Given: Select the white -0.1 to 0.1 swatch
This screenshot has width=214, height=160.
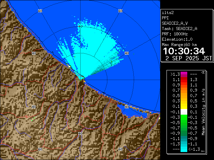Looking at the screenshot, I should 184,112.
